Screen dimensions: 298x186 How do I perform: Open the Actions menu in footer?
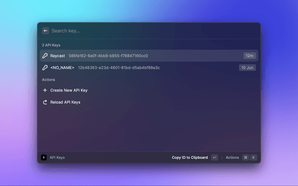click(232, 158)
